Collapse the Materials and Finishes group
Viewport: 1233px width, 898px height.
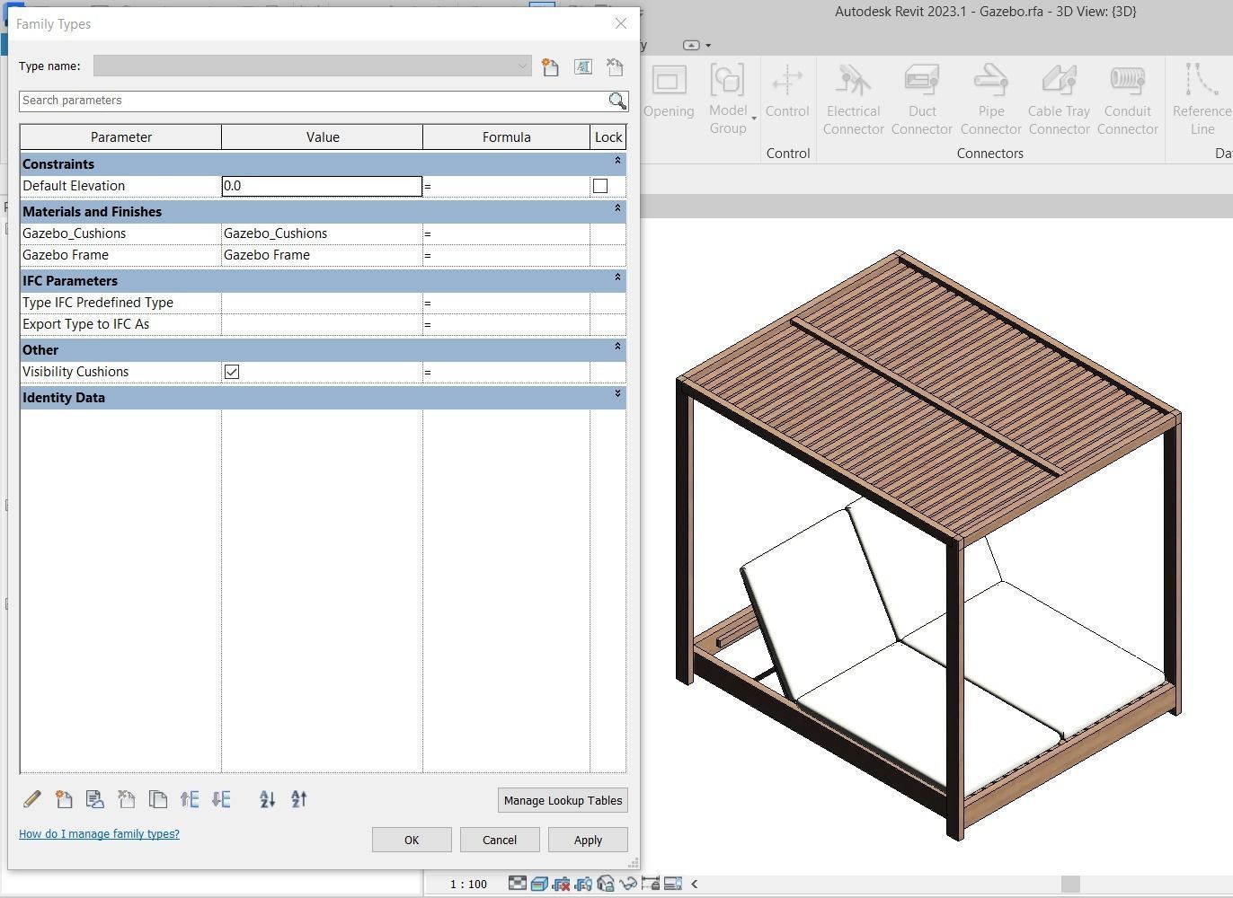[617, 208]
